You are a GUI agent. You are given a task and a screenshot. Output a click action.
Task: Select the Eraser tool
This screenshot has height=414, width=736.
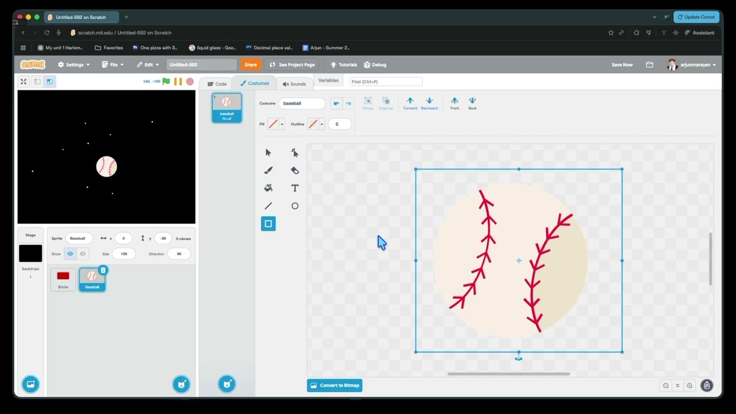point(295,170)
